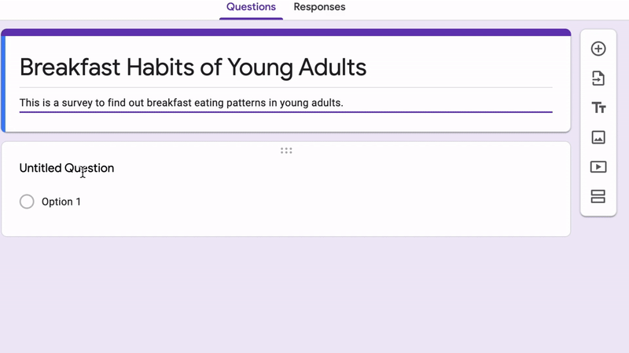This screenshot has width=629, height=353.
Task: Click the Option 1 label text
Action: point(61,202)
